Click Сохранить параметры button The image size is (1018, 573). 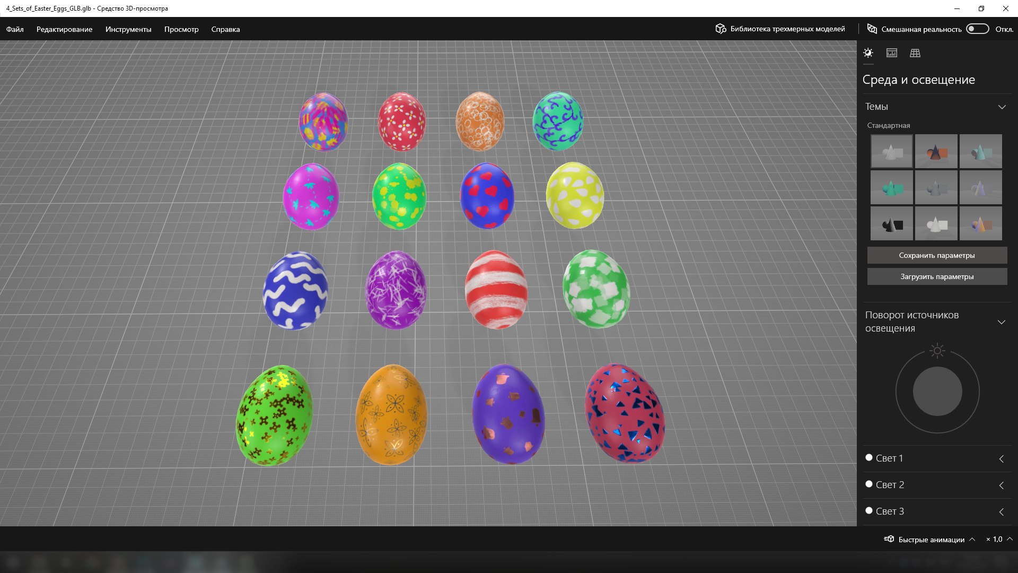point(937,255)
